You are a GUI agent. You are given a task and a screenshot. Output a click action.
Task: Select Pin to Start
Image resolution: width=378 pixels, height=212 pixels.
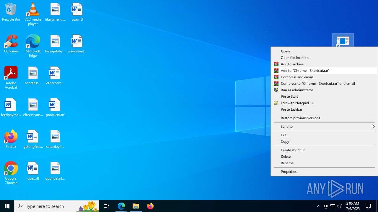coord(324,97)
